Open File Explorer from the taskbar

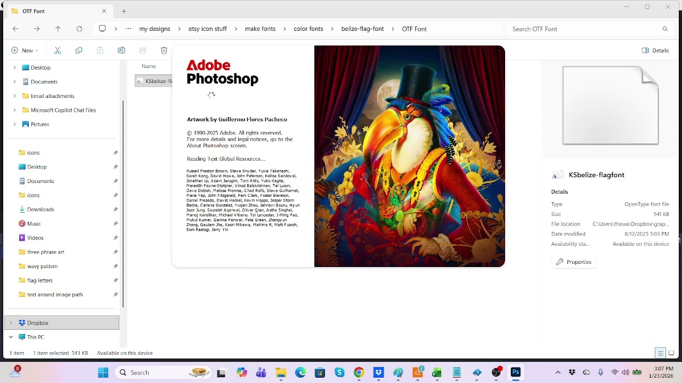pos(281,372)
